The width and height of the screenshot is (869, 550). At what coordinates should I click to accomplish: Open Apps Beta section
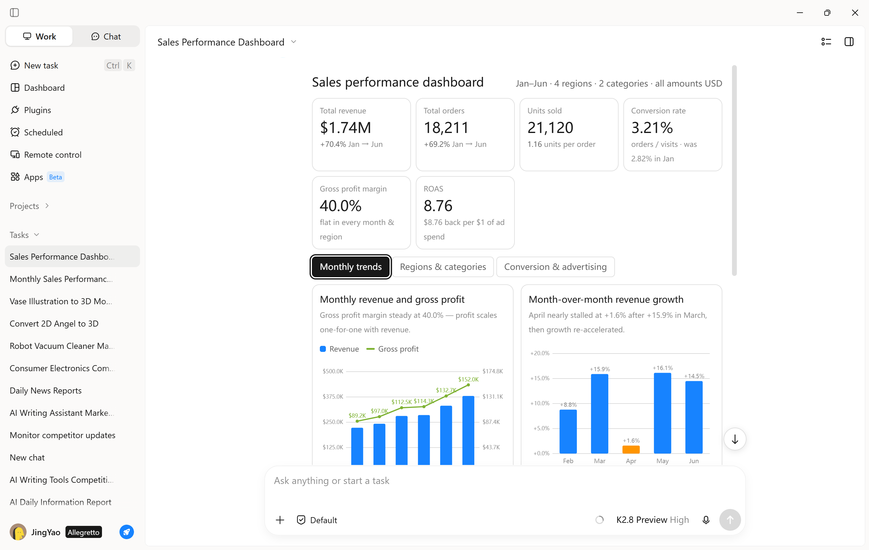click(72, 177)
